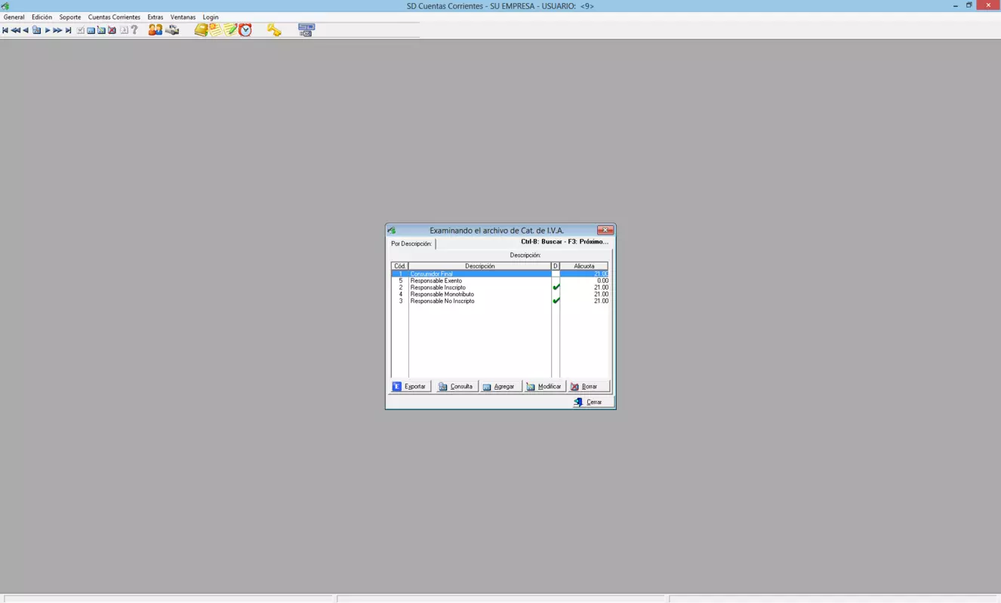Click the greyed history page toolbar icon
The height and width of the screenshot is (603, 1001).
(124, 30)
